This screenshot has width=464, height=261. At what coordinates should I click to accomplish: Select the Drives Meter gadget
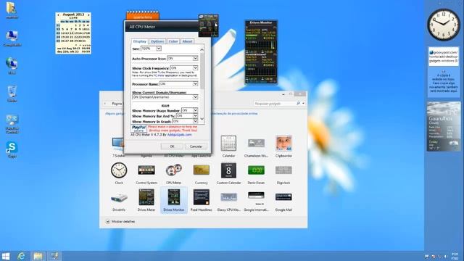pos(146,200)
